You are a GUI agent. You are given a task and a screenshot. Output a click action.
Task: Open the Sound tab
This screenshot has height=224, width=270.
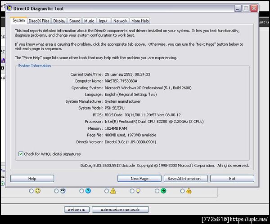[75, 21]
